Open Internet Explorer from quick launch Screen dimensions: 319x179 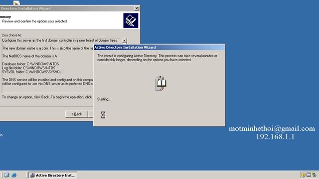point(14,175)
